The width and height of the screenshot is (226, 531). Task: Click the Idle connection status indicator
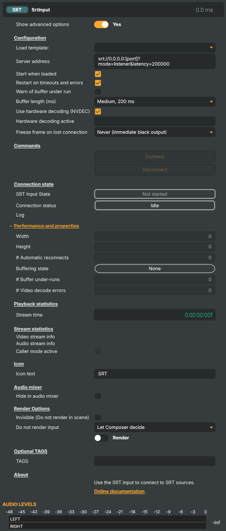pos(155,206)
